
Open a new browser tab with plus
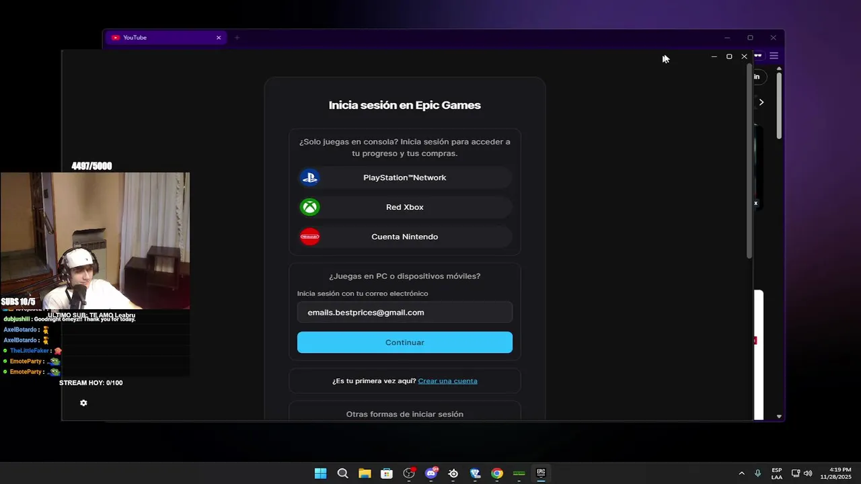point(237,38)
